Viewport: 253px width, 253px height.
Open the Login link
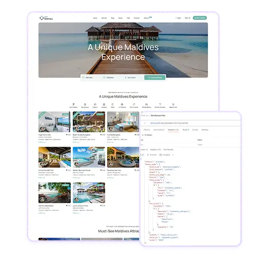pyautogui.click(x=179, y=18)
